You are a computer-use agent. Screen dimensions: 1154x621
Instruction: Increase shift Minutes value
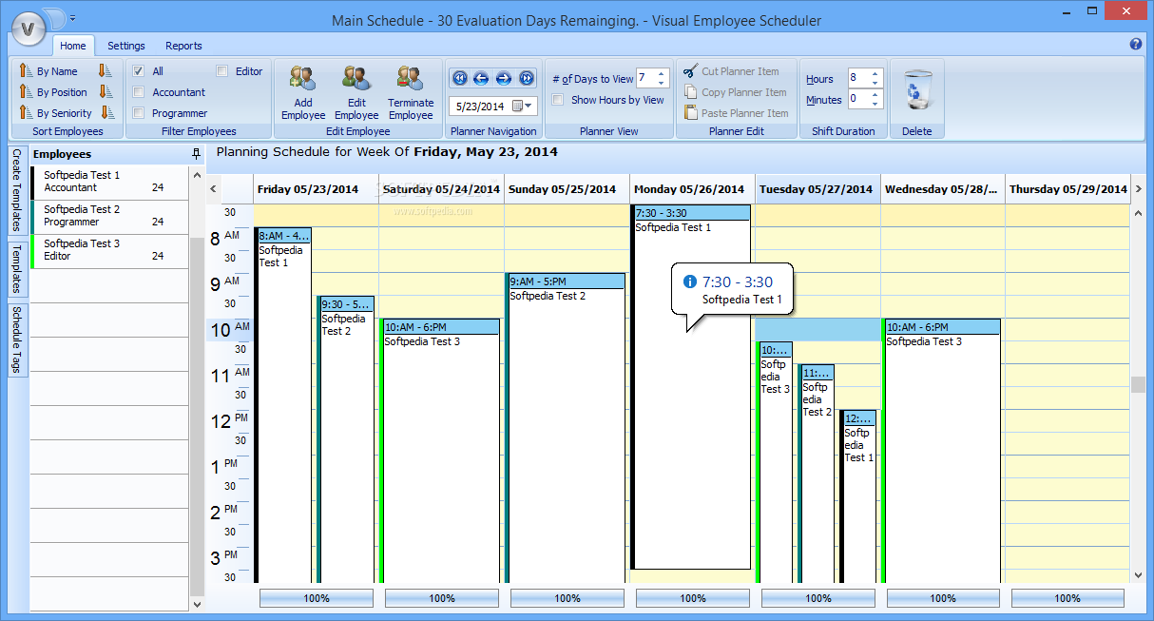(x=875, y=95)
